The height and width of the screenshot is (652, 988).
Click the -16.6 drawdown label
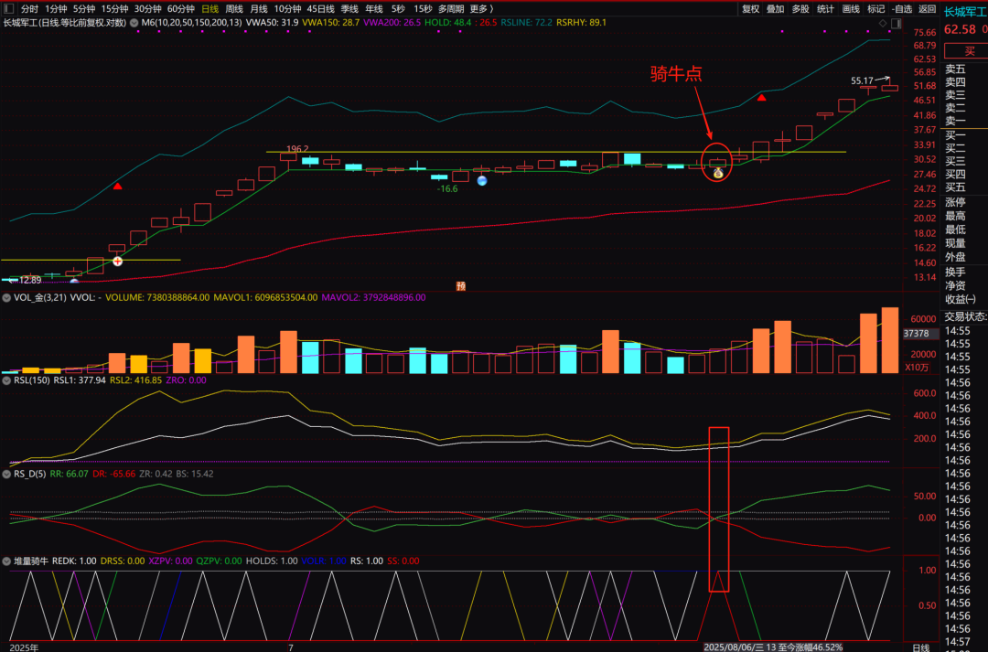tap(447, 189)
